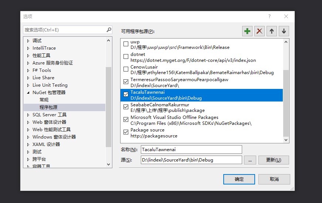Viewport: 322px width, 203px height.
Task: Click the 名称 name input field
Action: pyautogui.click(x=191, y=149)
